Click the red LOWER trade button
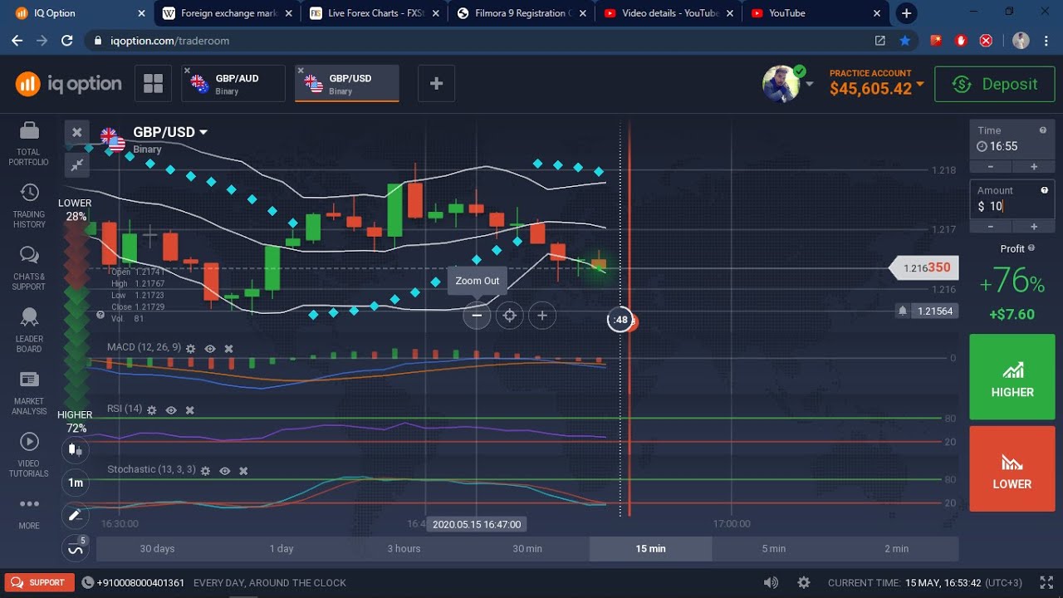Screen dimensions: 1063x598 (x=1012, y=468)
